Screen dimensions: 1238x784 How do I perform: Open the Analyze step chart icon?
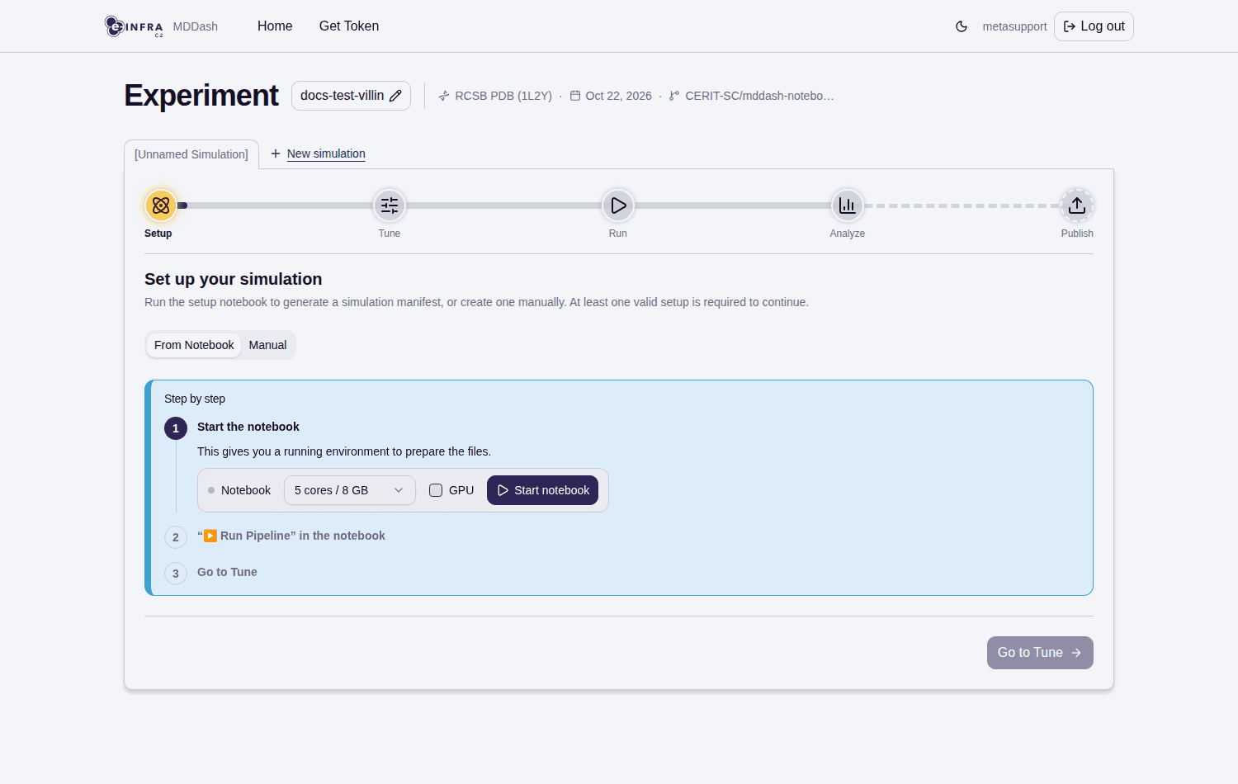pyautogui.click(x=848, y=205)
